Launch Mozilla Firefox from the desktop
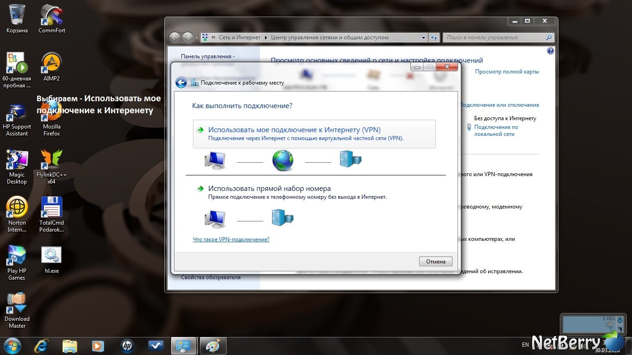Screen dimensions: 632x355 pos(52,119)
